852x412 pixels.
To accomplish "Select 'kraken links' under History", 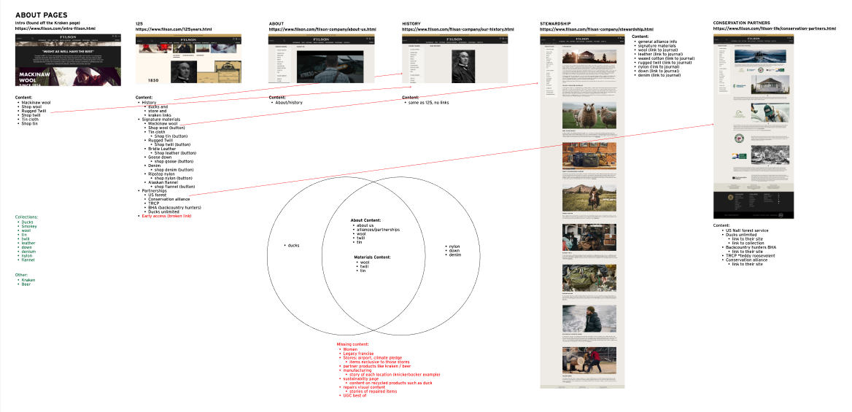I will pos(159,114).
